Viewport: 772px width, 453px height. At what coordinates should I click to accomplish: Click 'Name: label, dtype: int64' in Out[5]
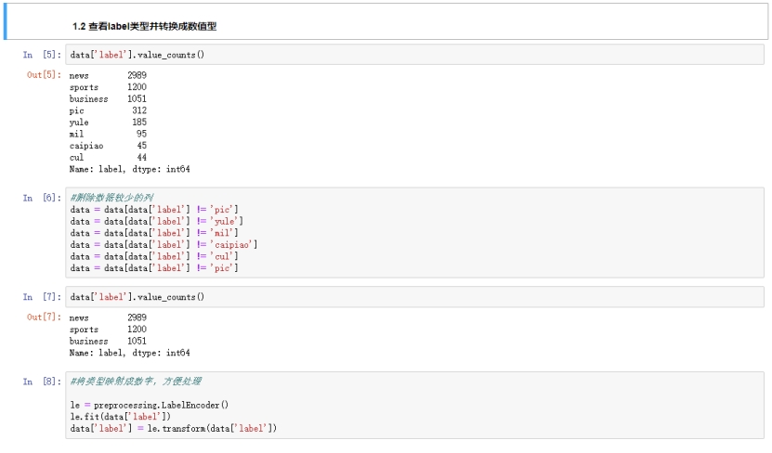[129, 169]
